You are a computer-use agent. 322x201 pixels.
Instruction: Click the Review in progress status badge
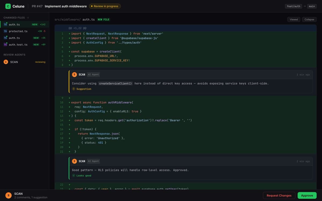[105, 6]
